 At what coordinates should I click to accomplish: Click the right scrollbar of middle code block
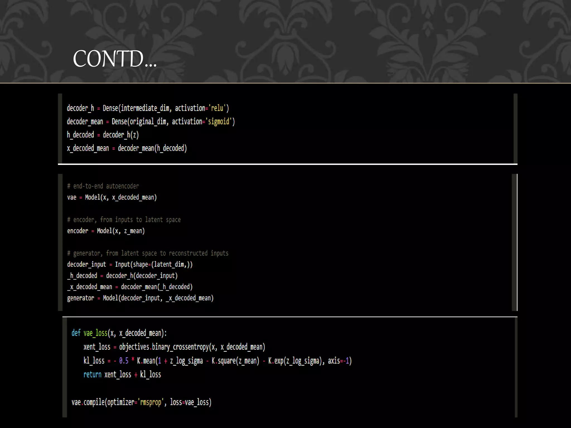coord(514,242)
